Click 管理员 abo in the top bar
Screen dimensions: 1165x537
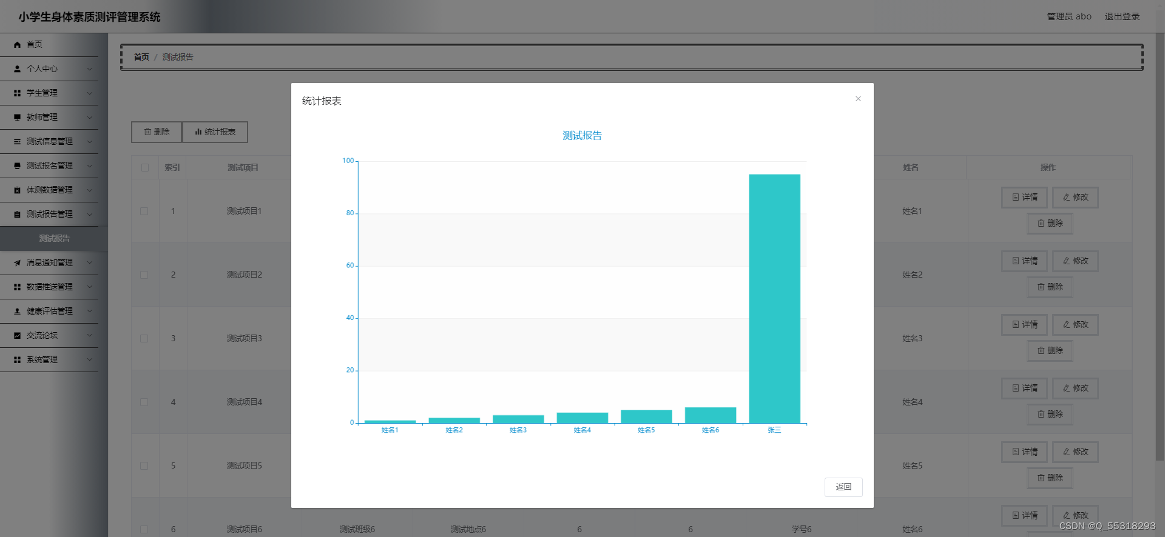(x=1069, y=17)
